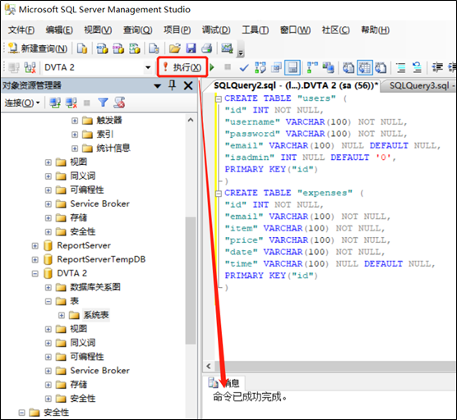
Task: Open the 文件(F) menu
Action: pyautogui.click(x=21, y=30)
